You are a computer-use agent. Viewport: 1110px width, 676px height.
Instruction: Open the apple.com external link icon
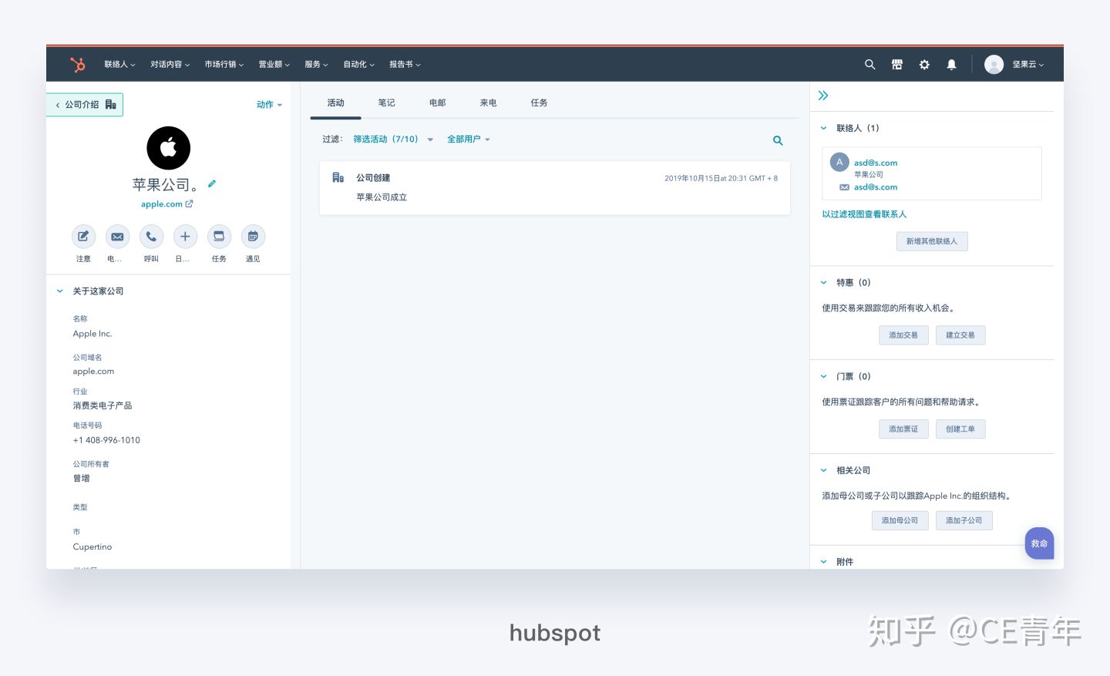tap(189, 204)
